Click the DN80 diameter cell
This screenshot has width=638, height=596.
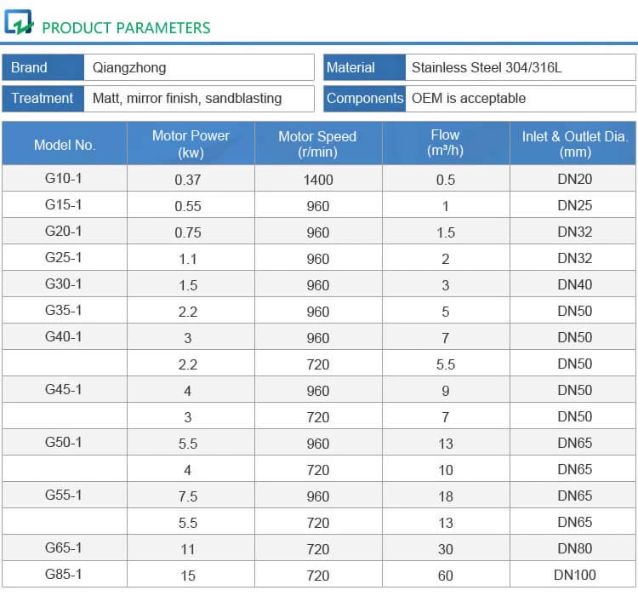(x=574, y=548)
